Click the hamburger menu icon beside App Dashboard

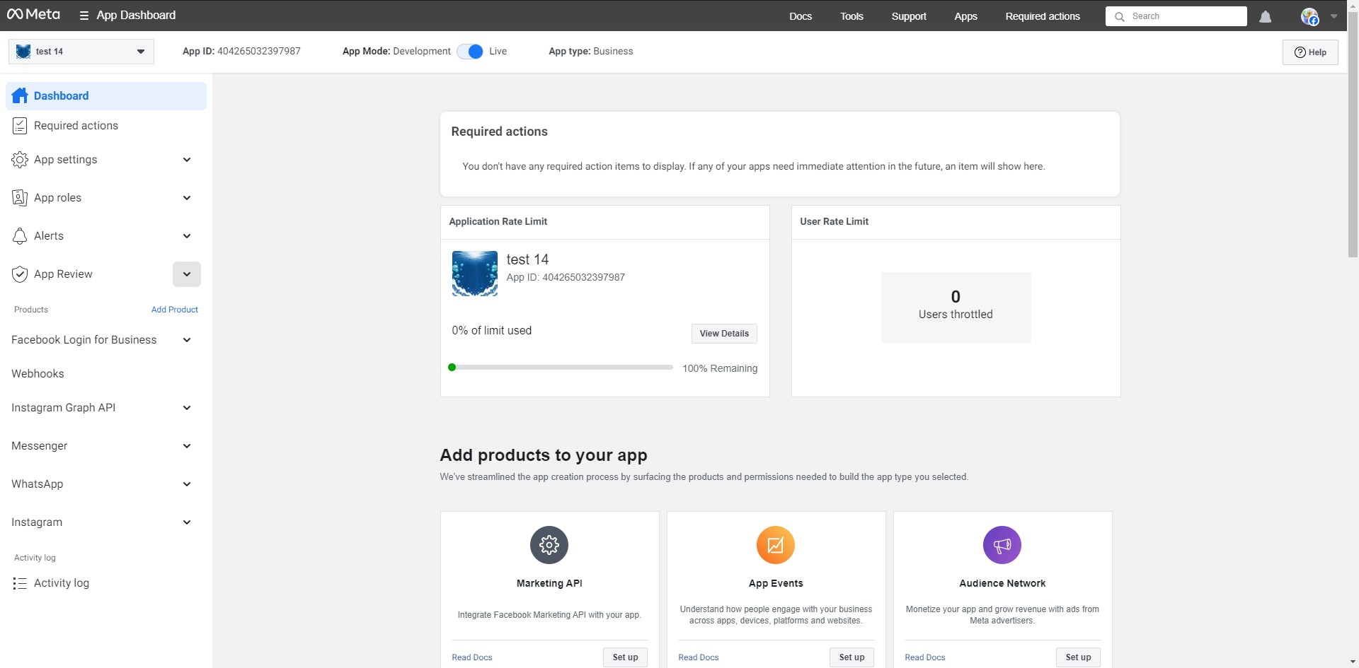(x=84, y=16)
